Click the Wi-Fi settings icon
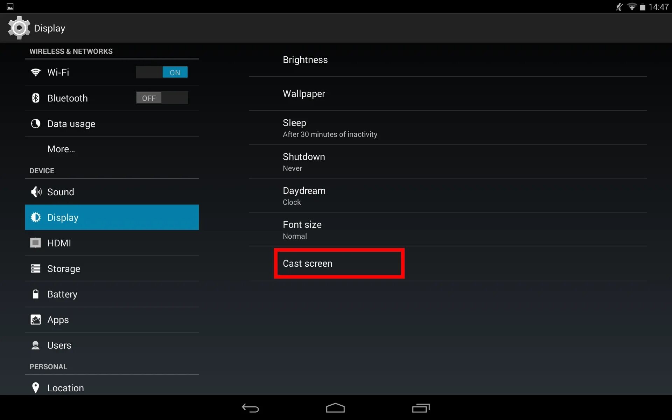 (37, 72)
